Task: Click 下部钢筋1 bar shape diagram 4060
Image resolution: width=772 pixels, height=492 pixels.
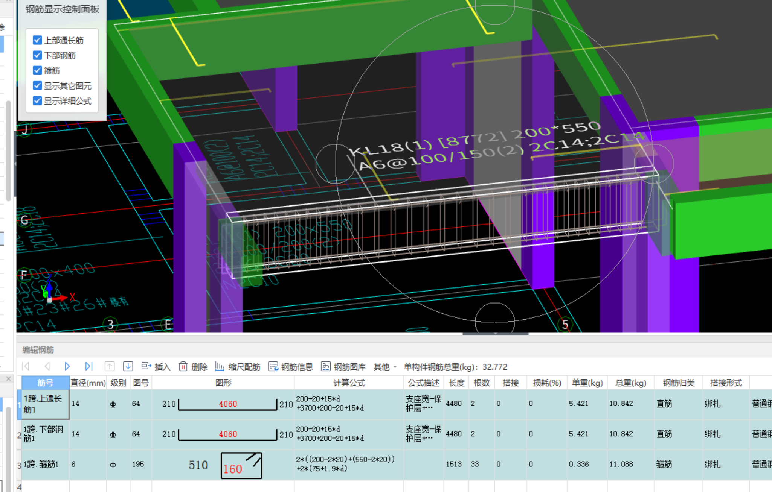Action: [227, 434]
